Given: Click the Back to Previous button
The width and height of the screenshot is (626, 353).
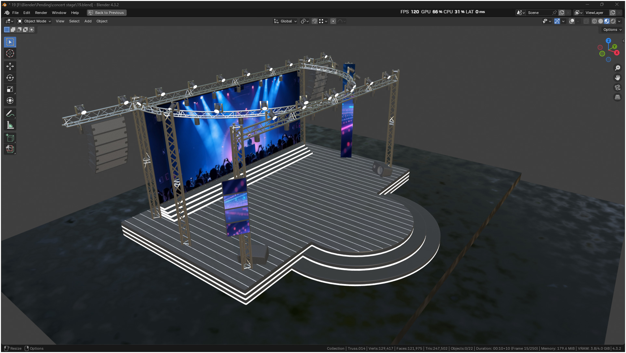Looking at the screenshot, I should [x=107, y=13].
